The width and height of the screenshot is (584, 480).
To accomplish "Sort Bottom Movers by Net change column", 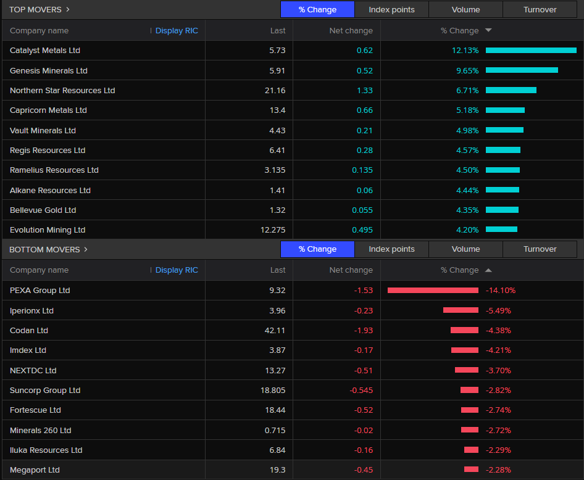I will tap(351, 270).
